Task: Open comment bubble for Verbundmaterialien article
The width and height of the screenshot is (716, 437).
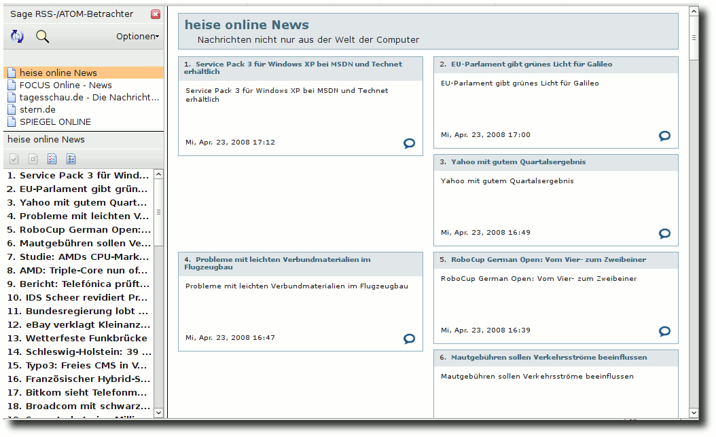Action: 409,339
